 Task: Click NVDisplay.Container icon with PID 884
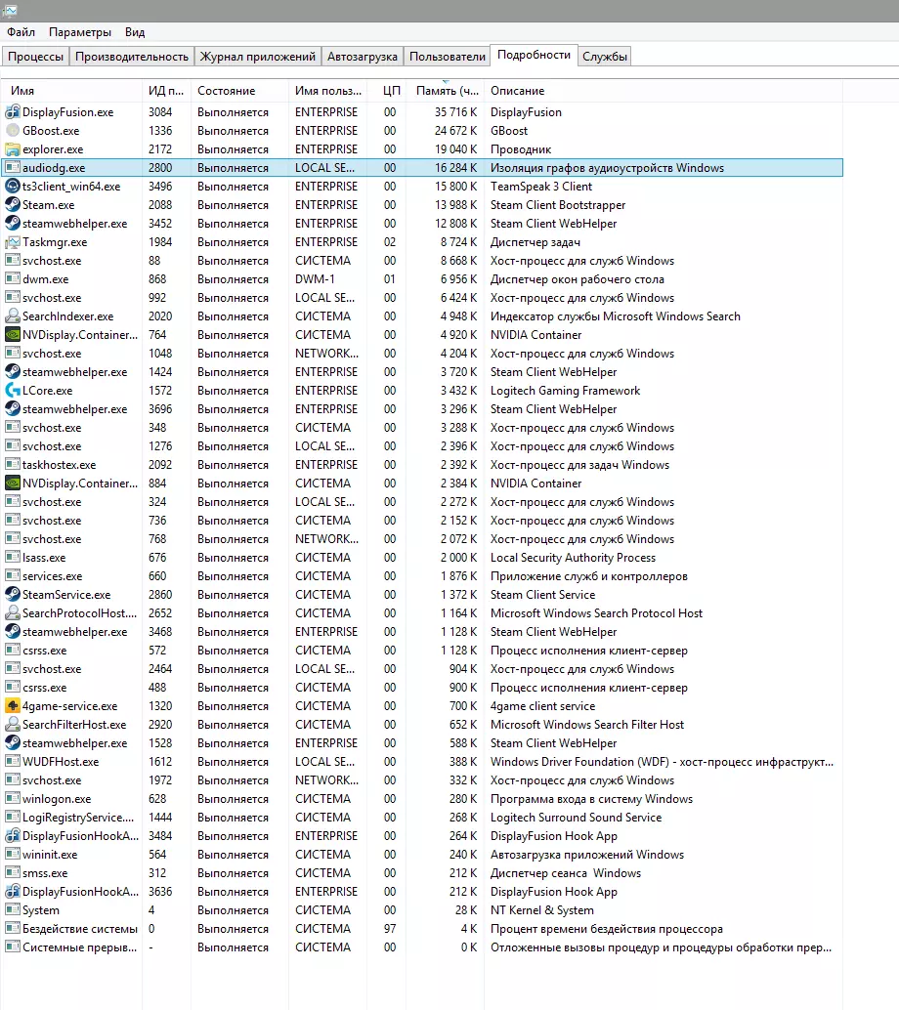point(13,484)
